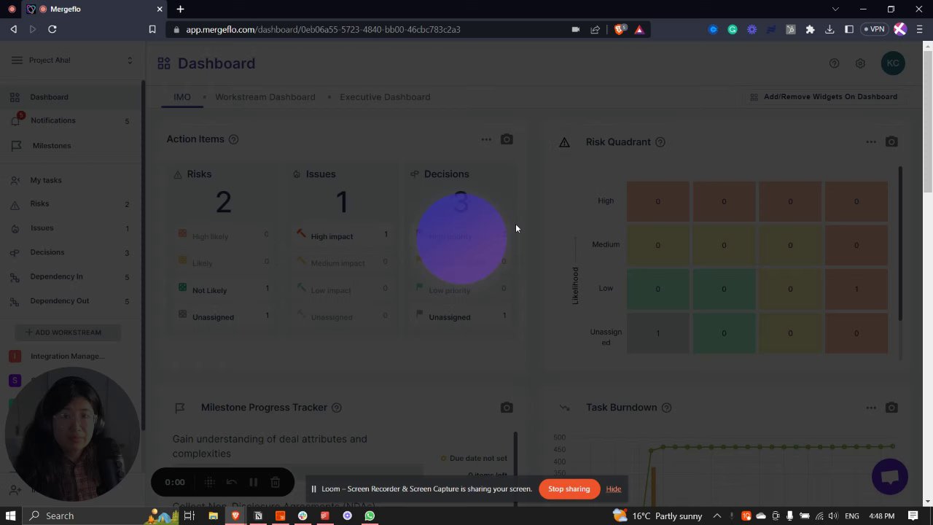The height and width of the screenshot is (525, 933).
Task: Click the Task Burndown camera icon
Action: tap(891, 408)
